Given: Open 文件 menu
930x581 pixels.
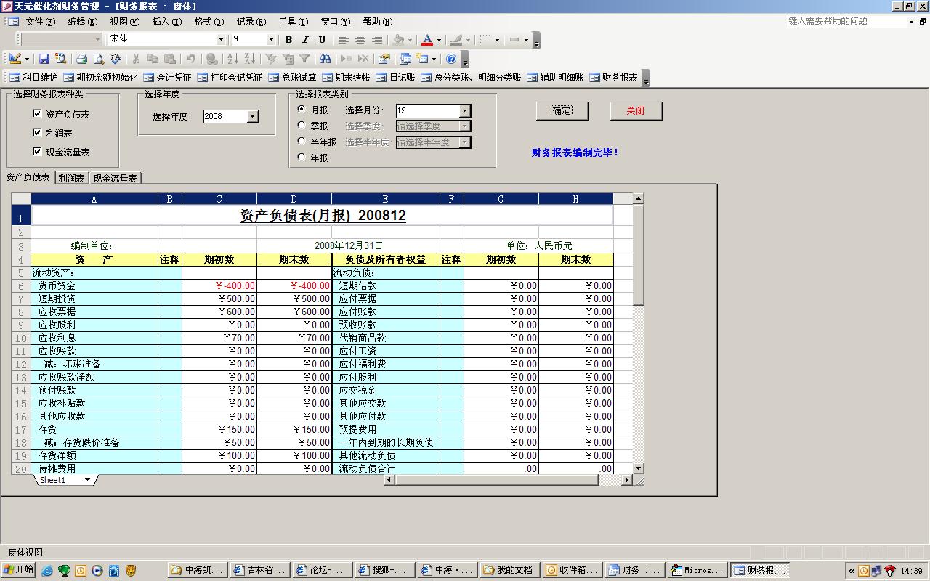Looking at the screenshot, I should (x=40, y=22).
